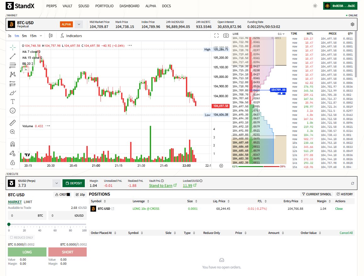This screenshot has width=364, height=276.
Task: Select the crosshair cursor tool
Action: (13, 48)
